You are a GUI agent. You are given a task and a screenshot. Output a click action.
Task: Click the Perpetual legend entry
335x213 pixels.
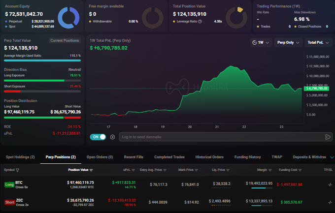click(13, 21)
